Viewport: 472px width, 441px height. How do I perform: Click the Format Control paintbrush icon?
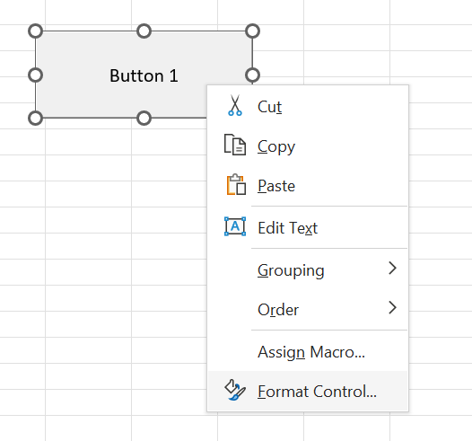pos(235,390)
